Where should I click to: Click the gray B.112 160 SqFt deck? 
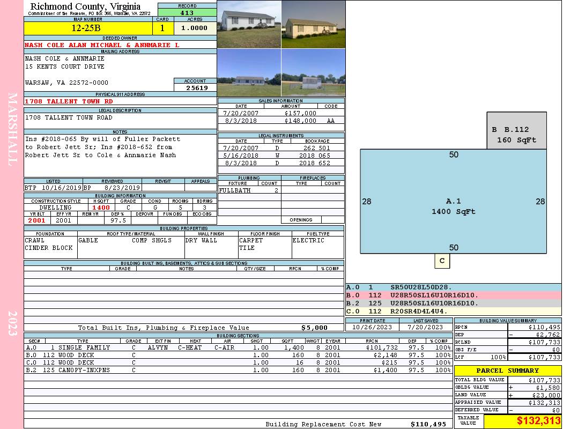(x=516, y=131)
